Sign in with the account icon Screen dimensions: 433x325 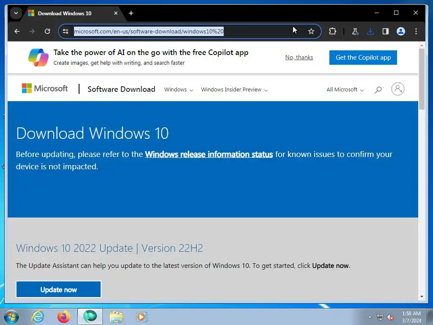pyautogui.click(x=397, y=89)
